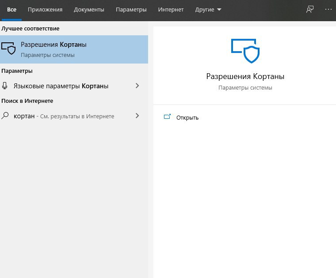Switch to the Документы tab

pos(89,10)
